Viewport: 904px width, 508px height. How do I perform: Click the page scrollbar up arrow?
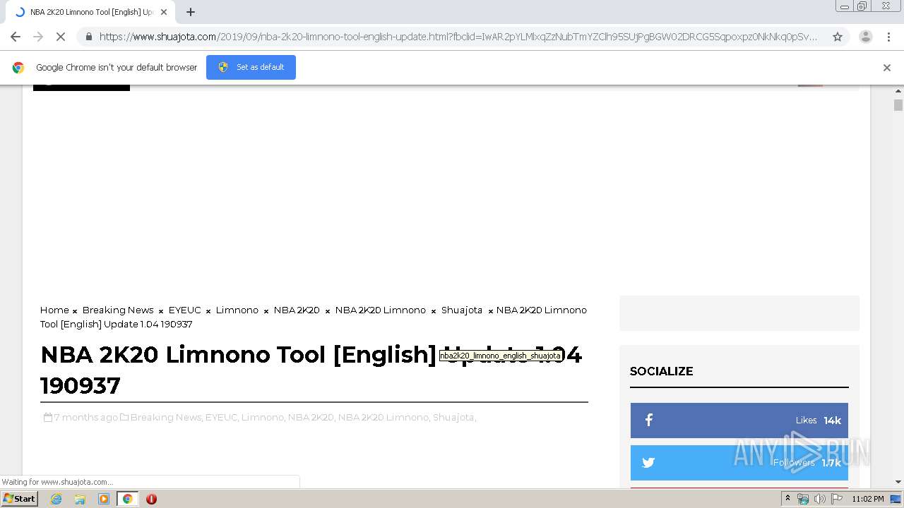[898, 92]
